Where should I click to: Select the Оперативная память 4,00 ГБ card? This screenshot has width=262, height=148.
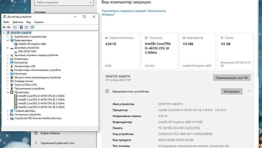pos(121,51)
